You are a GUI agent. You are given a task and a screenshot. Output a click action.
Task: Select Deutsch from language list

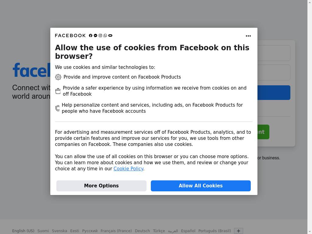tap(142, 231)
